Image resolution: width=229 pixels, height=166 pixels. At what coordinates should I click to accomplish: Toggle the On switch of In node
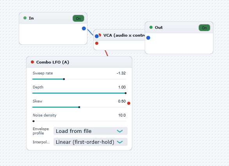(78, 18)
